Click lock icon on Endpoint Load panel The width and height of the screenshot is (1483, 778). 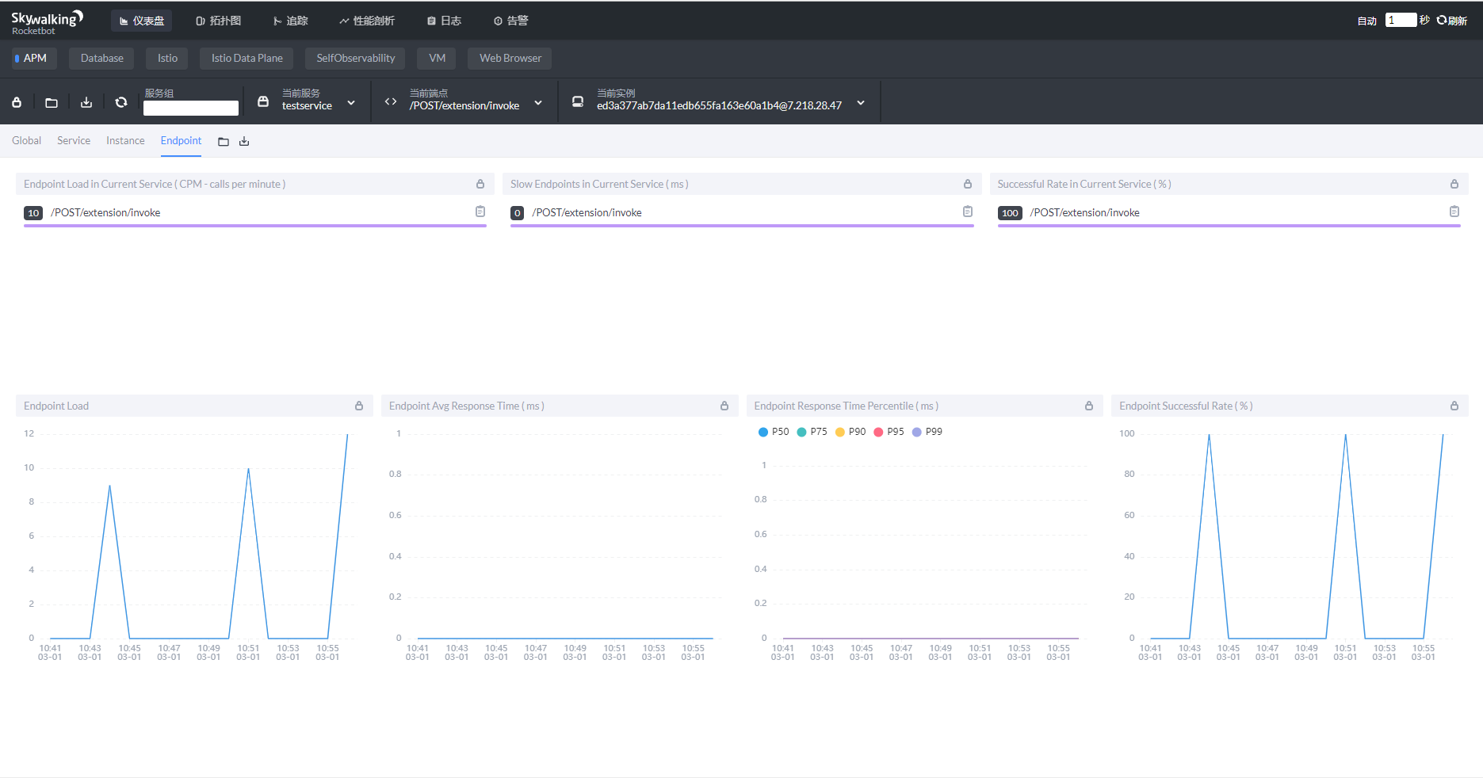click(x=359, y=406)
